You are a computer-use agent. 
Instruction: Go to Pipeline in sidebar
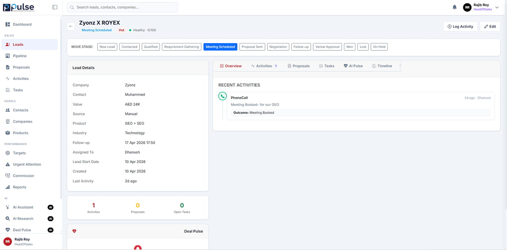click(20, 56)
